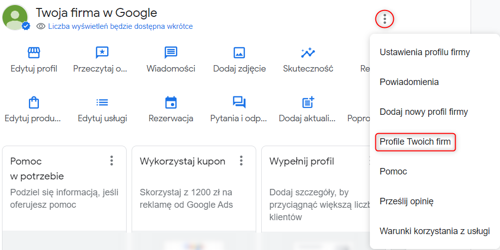Click the Dodaj zdjęcie photo icon

(239, 53)
